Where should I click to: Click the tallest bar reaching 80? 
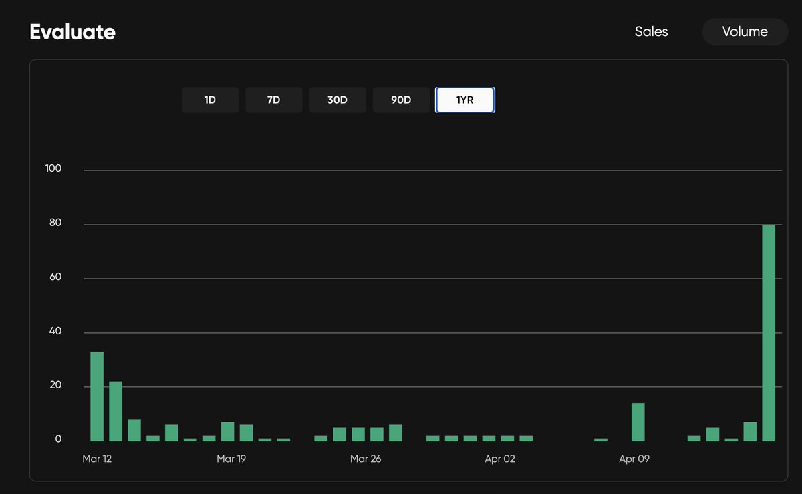pyautogui.click(x=769, y=333)
